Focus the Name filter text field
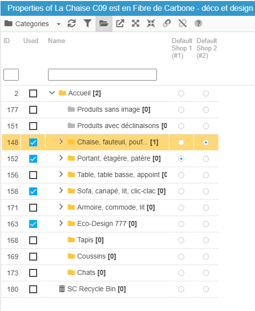Image resolution: width=255 pixels, height=311 pixels. click(102, 75)
